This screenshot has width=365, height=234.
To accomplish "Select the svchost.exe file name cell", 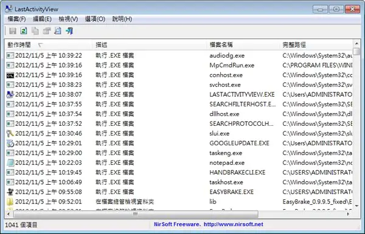I will pos(225,85).
